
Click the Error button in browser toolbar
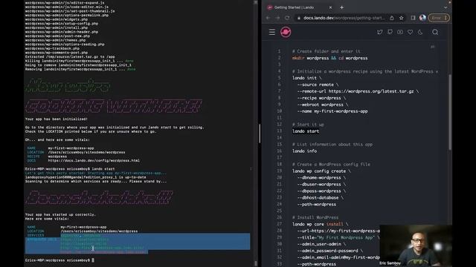point(439,18)
